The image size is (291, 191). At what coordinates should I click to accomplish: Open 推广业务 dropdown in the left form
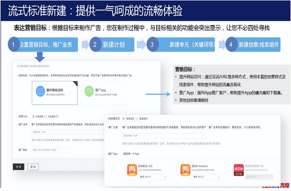[68, 132]
